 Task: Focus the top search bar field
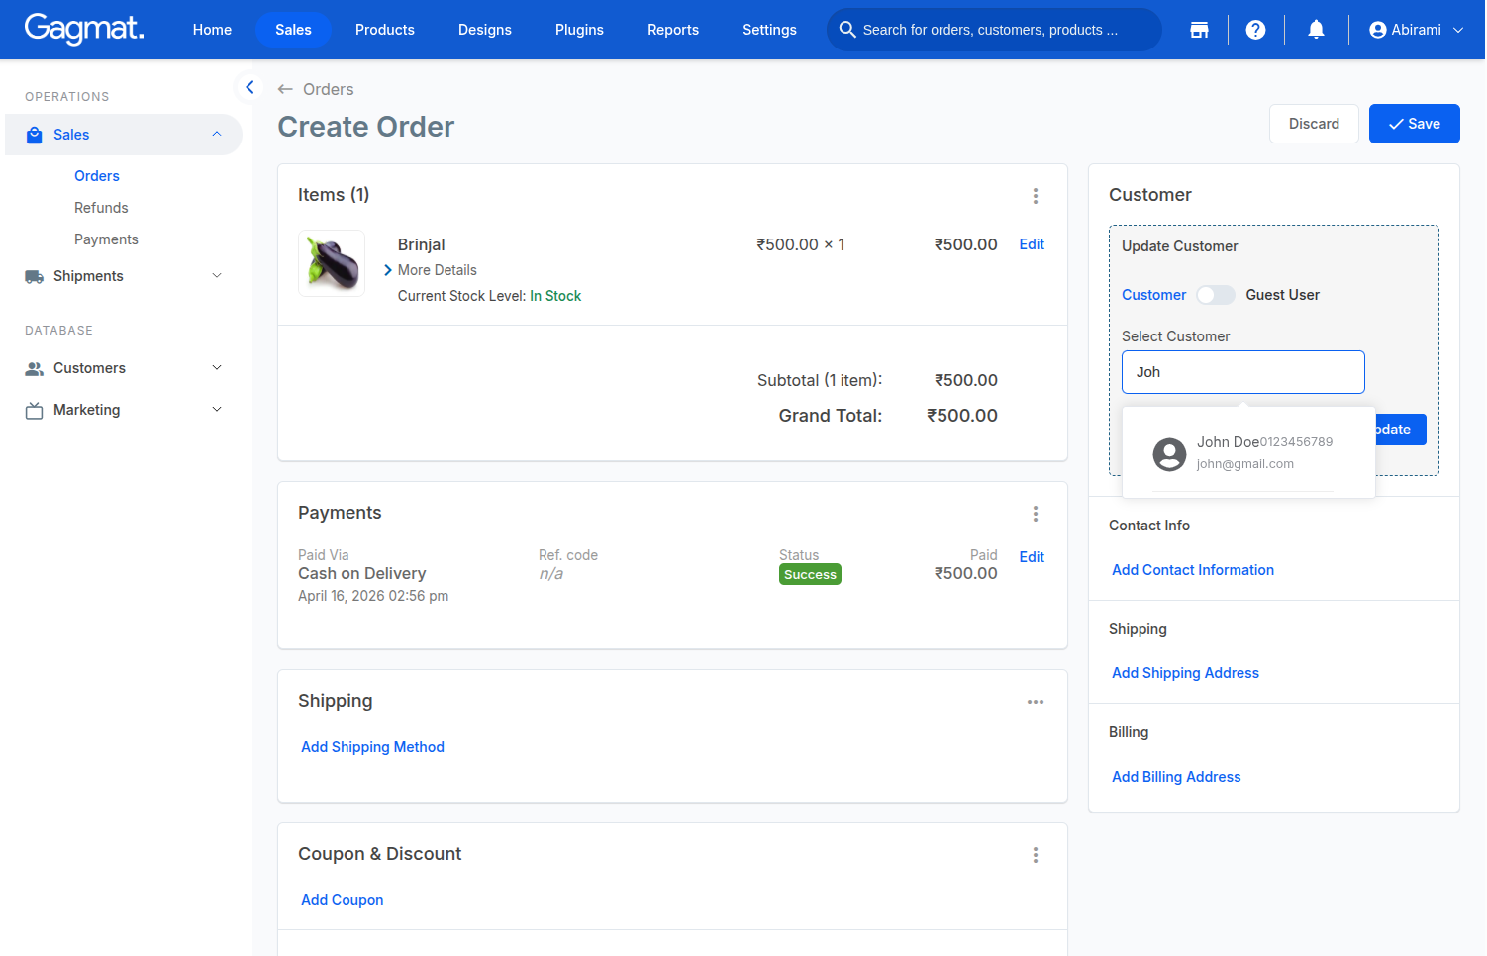(994, 30)
